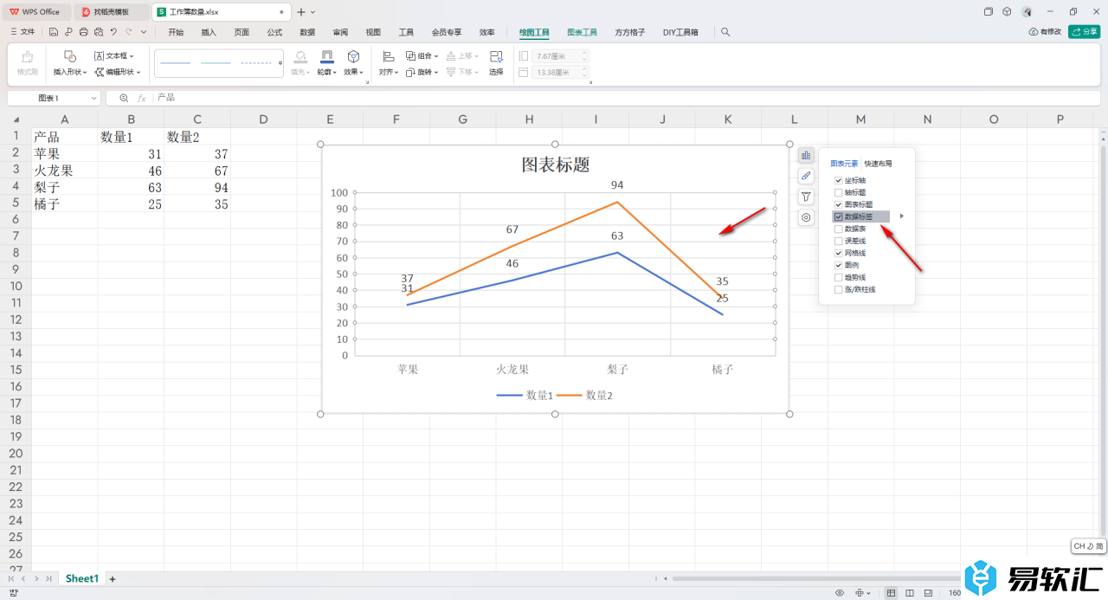Select the Sheet1 worksheet tab
Viewport: 1108px width, 600px height.
pos(82,578)
